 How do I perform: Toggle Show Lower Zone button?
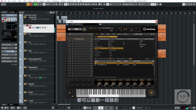point(186,4)
